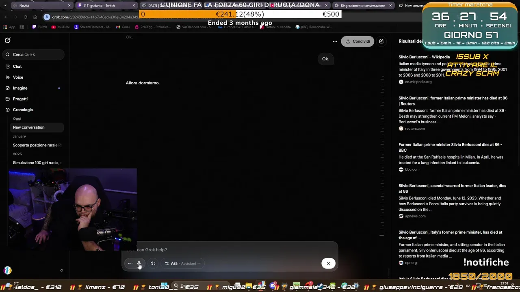Click the 'Allora dormiamo.' message text
520x292 pixels.
click(x=143, y=83)
